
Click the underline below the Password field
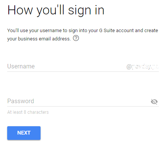(x=83, y=106)
